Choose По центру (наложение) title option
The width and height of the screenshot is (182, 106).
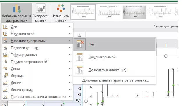[114, 70]
